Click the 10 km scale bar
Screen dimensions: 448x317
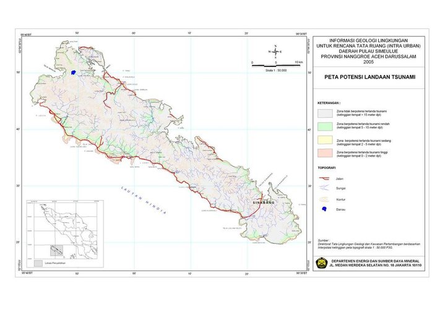pos(275,65)
